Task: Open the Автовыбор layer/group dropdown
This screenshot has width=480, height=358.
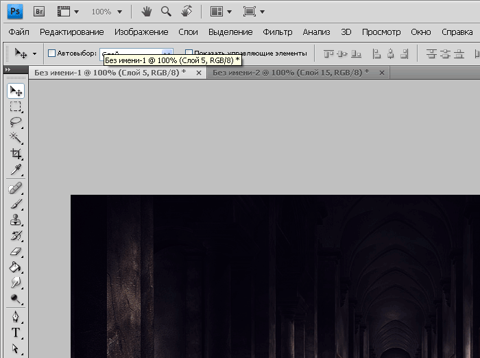Action: 167,53
